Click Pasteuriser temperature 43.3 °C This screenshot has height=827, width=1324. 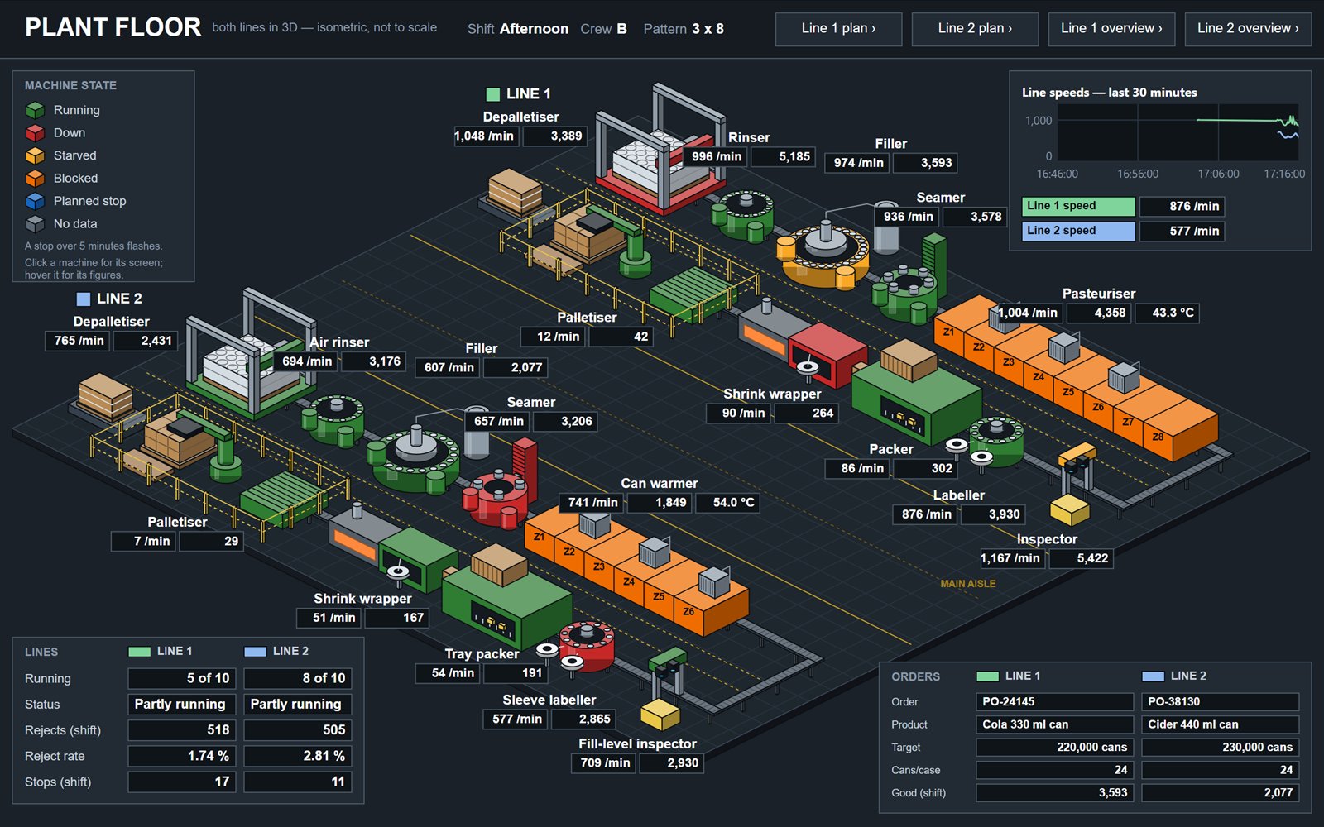(1165, 313)
